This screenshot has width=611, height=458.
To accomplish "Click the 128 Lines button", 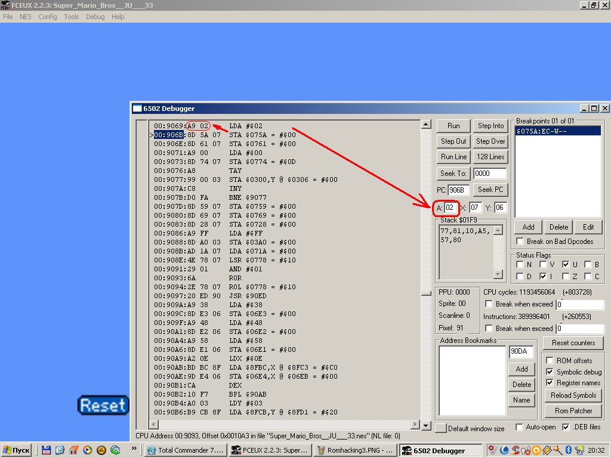I will [x=490, y=157].
